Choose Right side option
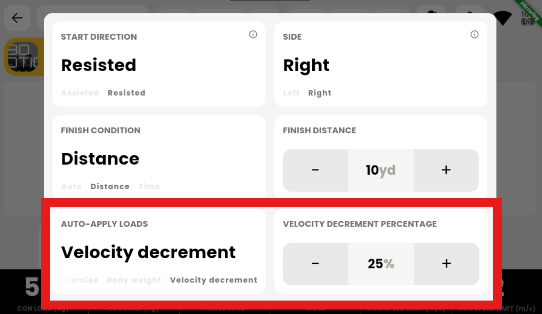Viewport: 542px width, 314px height. click(319, 93)
